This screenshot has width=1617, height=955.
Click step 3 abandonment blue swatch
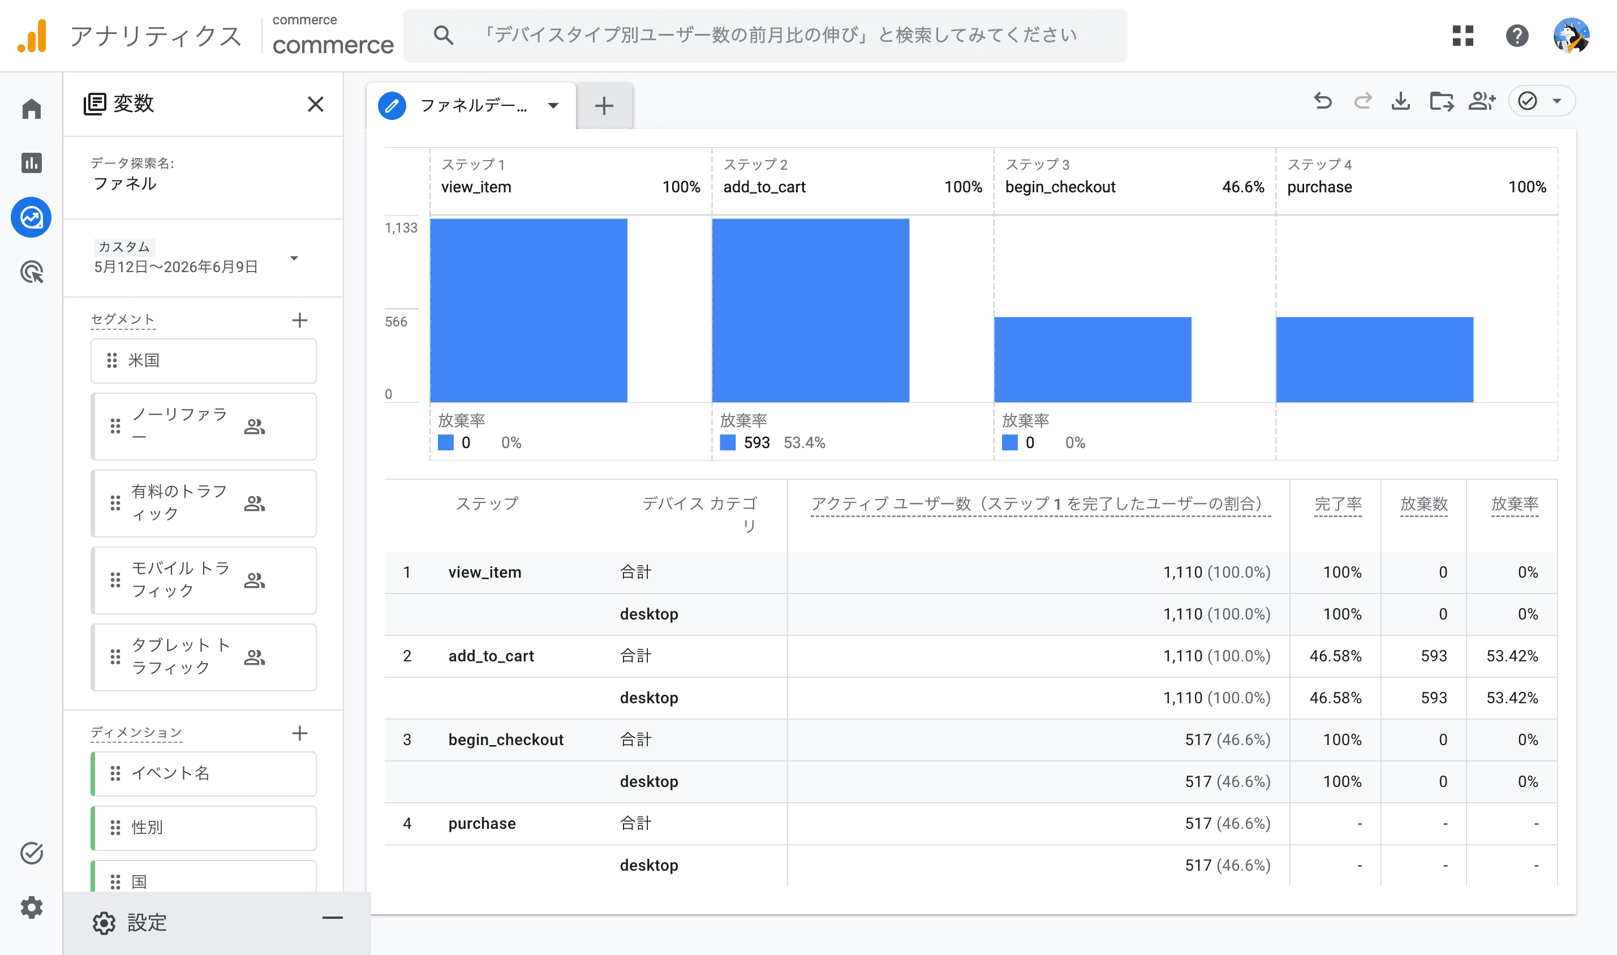1009,443
